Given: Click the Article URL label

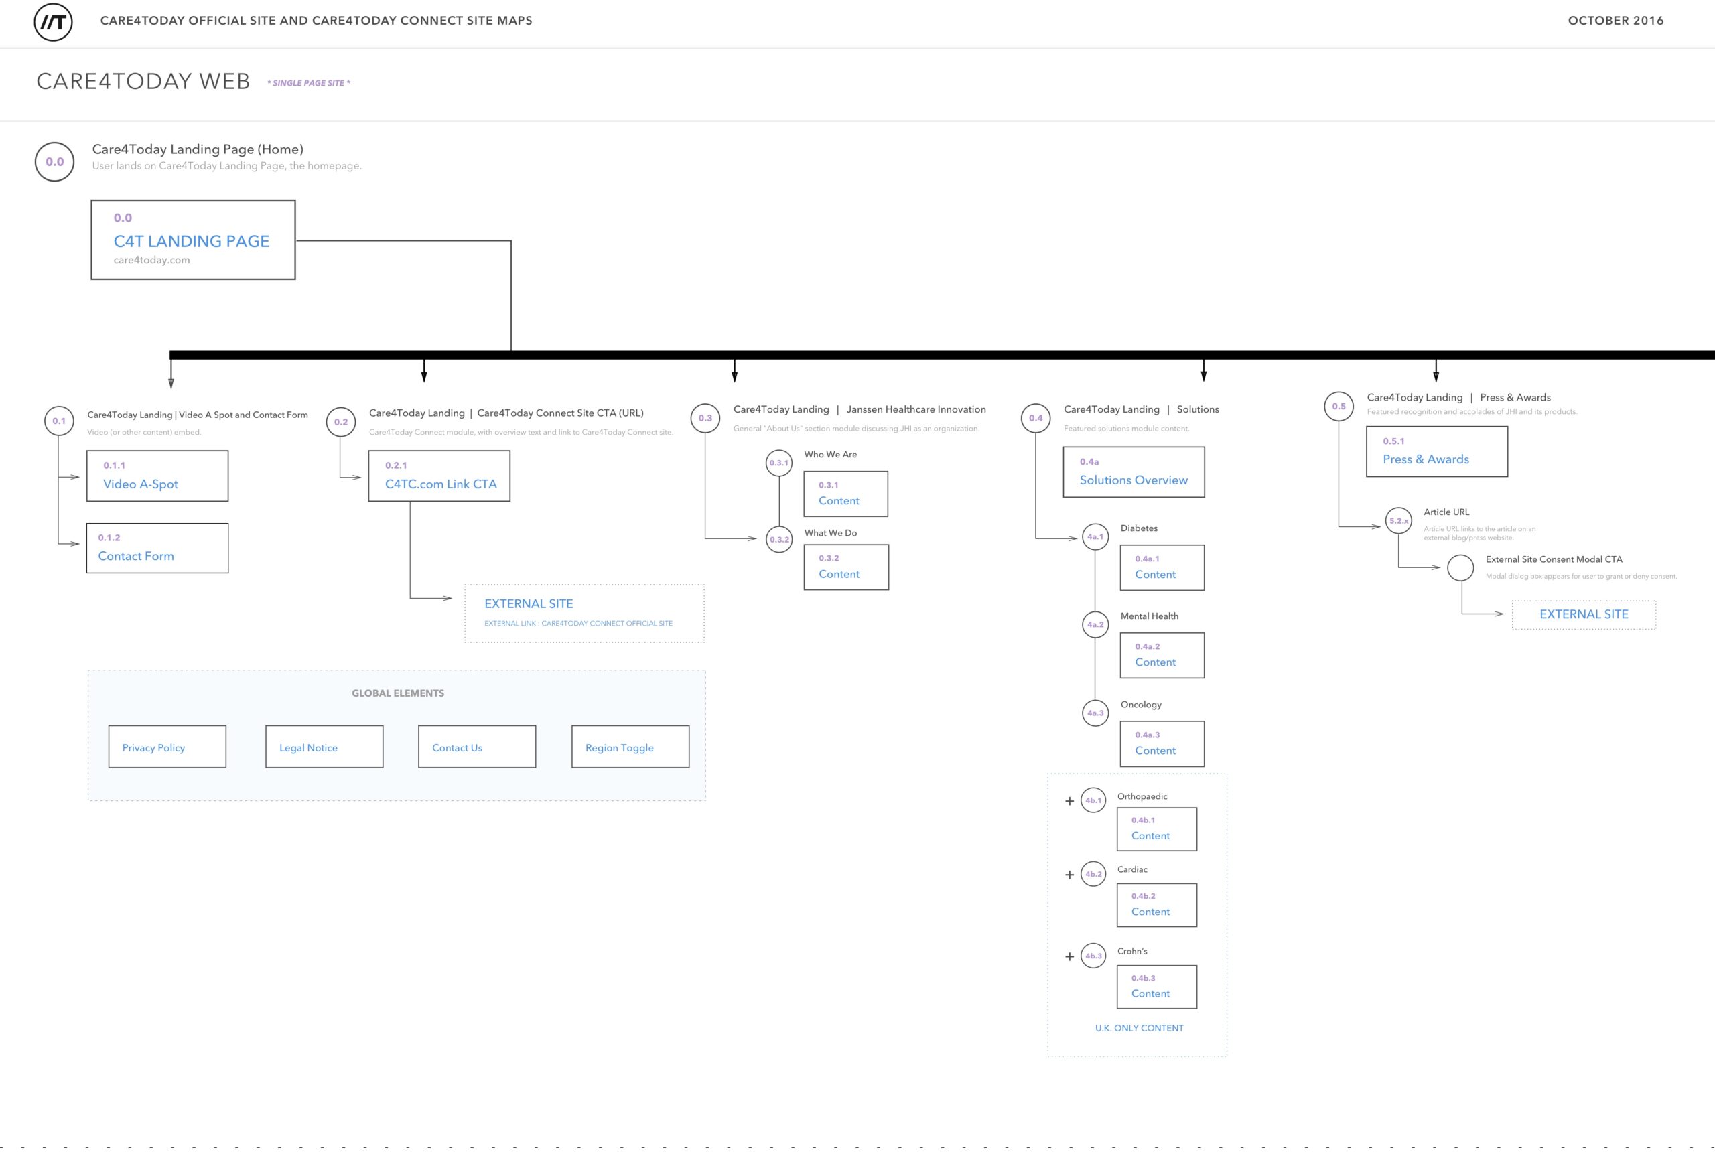Looking at the screenshot, I should pyautogui.click(x=1446, y=512).
